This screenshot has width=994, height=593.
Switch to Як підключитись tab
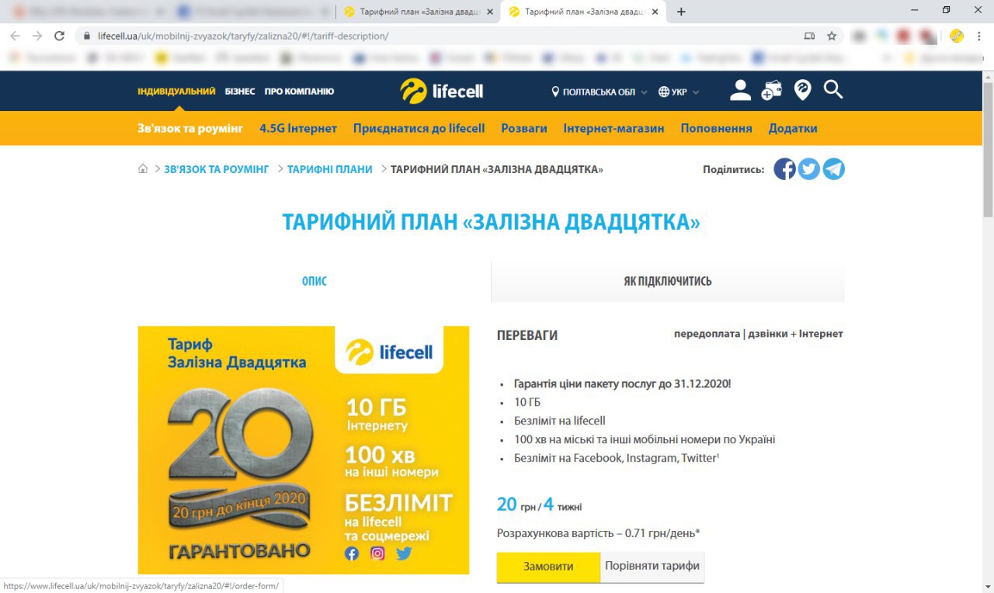[668, 281]
